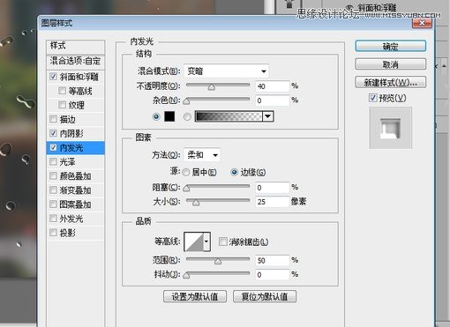Click the 阻塞 value field

tap(273, 188)
